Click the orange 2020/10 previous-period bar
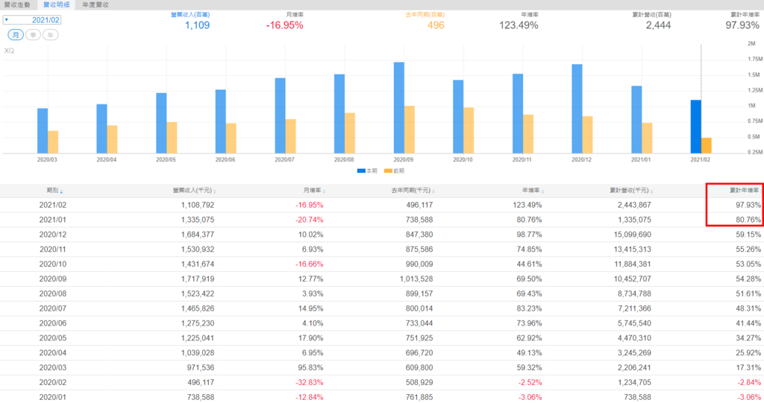The height and width of the screenshot is (403, 764). coord(469,130)
